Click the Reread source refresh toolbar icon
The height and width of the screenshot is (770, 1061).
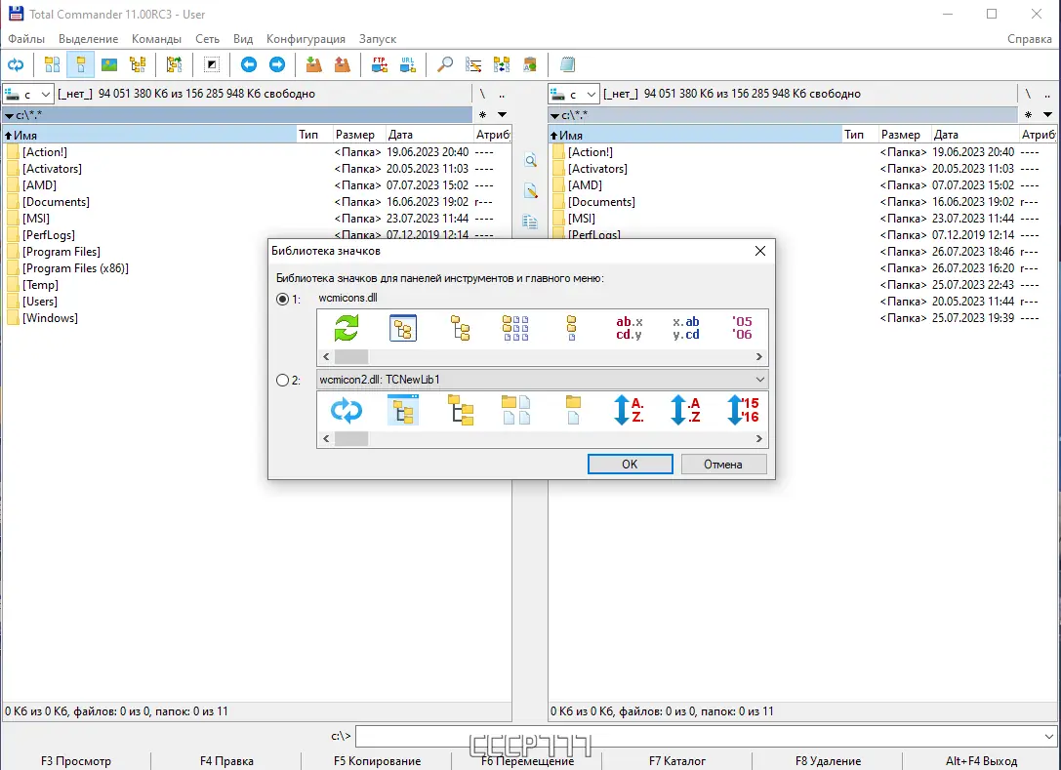pyautogui.click(x=16, y=65)
